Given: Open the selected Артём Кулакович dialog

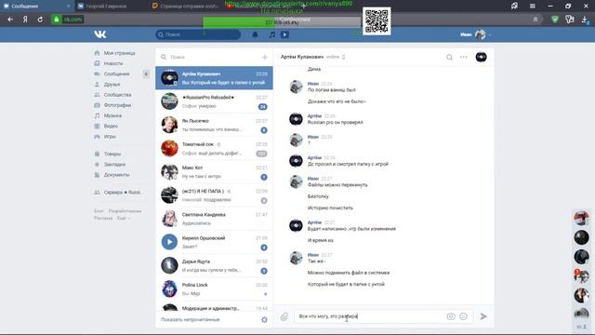Looking at the screenshot, I should 214,78.
